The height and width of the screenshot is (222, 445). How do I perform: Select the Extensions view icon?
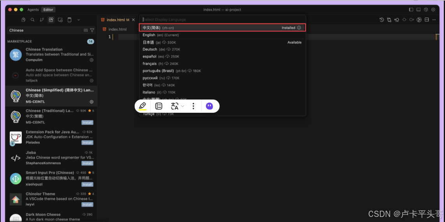[51, 20]
